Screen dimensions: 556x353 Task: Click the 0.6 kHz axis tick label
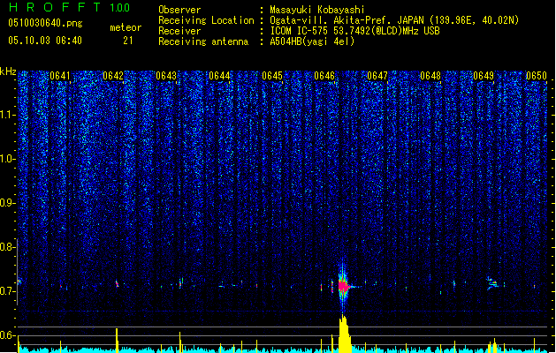(7, 335)
